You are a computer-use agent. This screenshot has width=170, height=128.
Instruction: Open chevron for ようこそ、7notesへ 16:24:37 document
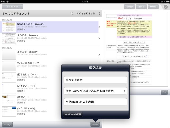(99, 38)
